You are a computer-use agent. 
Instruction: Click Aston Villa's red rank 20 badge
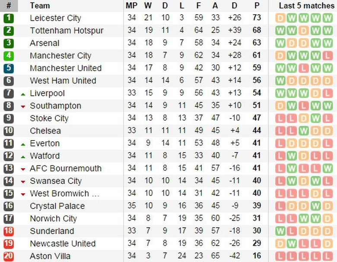(9, 256)
